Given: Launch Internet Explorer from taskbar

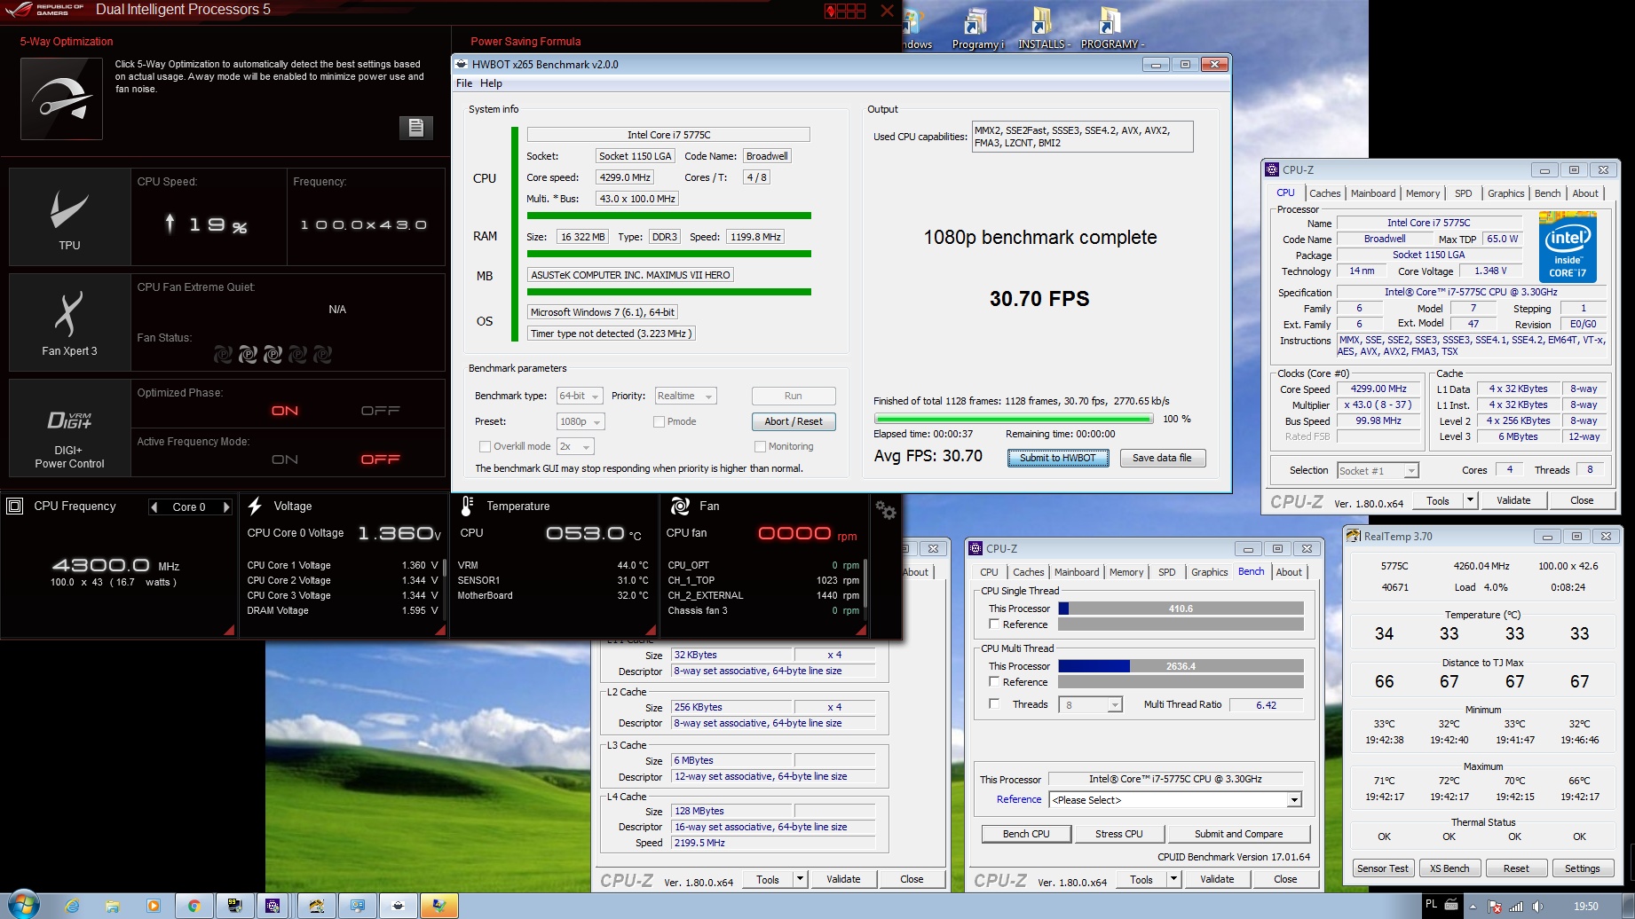Looking at the screenshot, I should (72, 906).
